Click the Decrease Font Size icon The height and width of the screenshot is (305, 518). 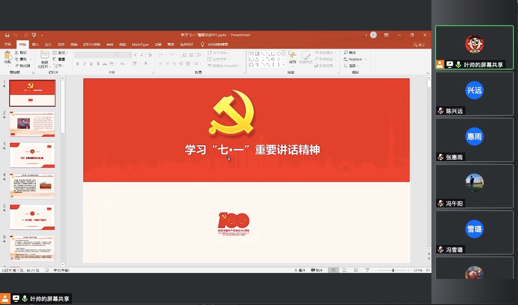coord(142,55)
